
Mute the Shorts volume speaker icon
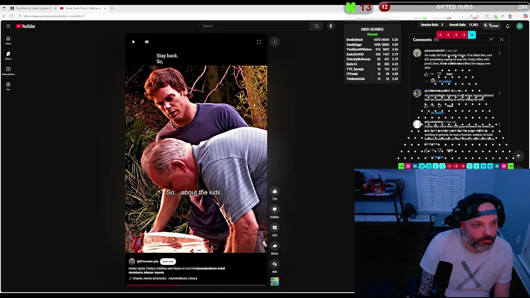click(x=147, y=42)
